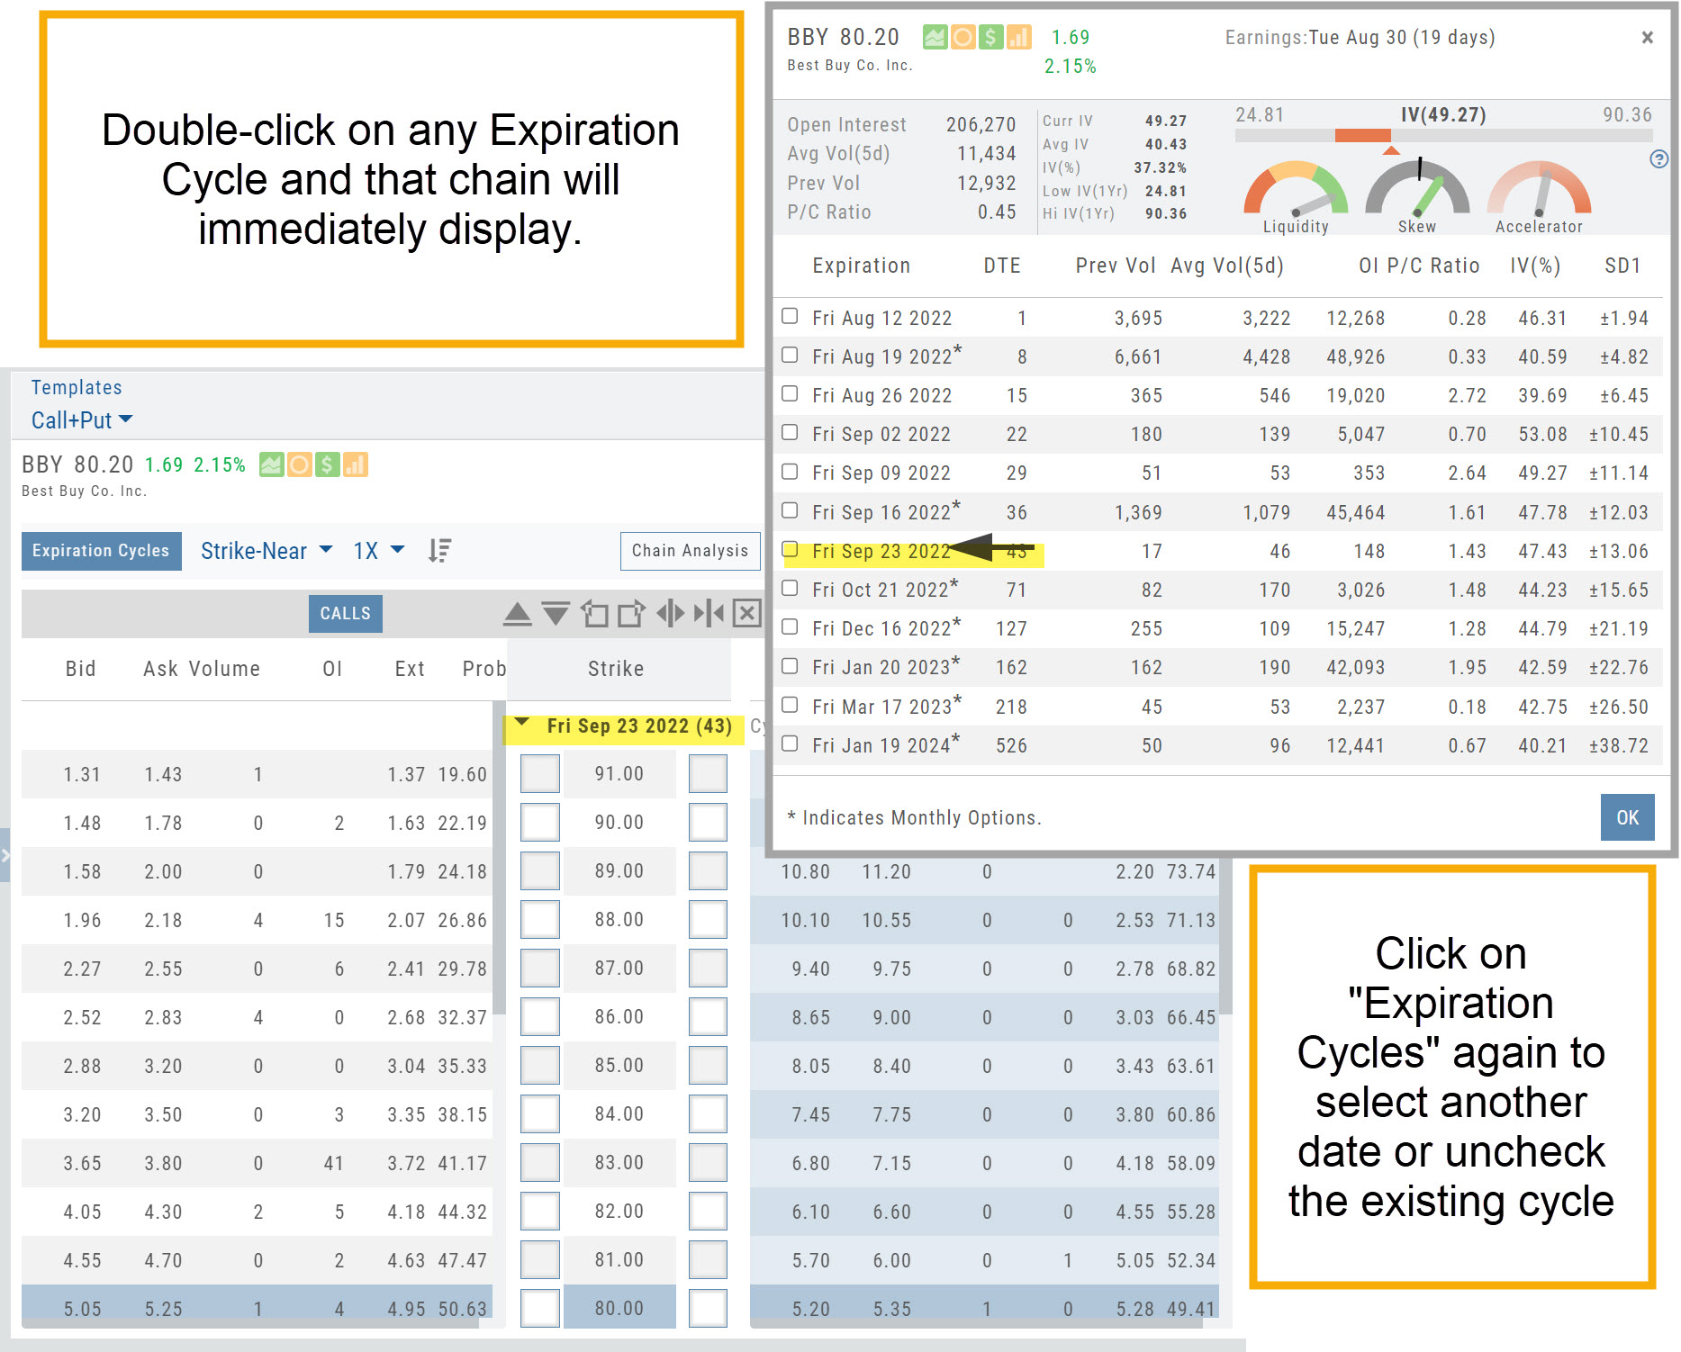Click the collapse inward arrows icon

click(x=709, y=614)
